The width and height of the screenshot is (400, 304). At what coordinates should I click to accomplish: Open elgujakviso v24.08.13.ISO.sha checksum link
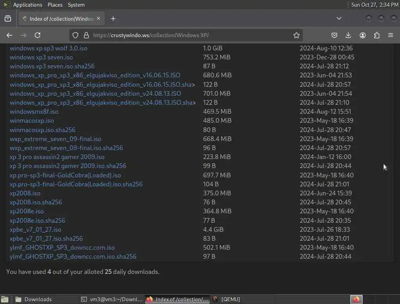tap(103, 103)
